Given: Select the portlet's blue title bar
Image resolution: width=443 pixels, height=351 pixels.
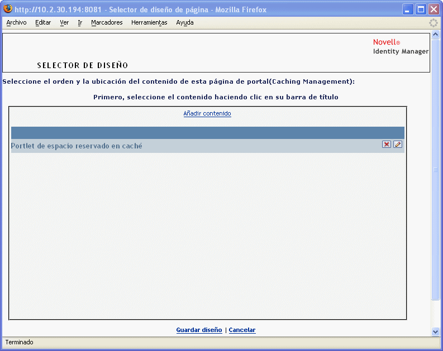Looking at the screenshot, I should coord(208,133).
